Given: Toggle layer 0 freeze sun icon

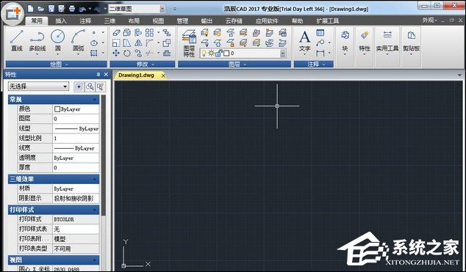Looking at the screenshot, I should pyautogui.click(x=211, y=54).
